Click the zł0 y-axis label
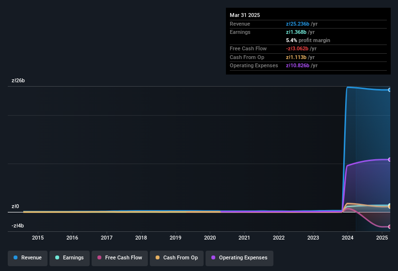Viewport: 398px width, 271px height. click(x=15, y=207)
